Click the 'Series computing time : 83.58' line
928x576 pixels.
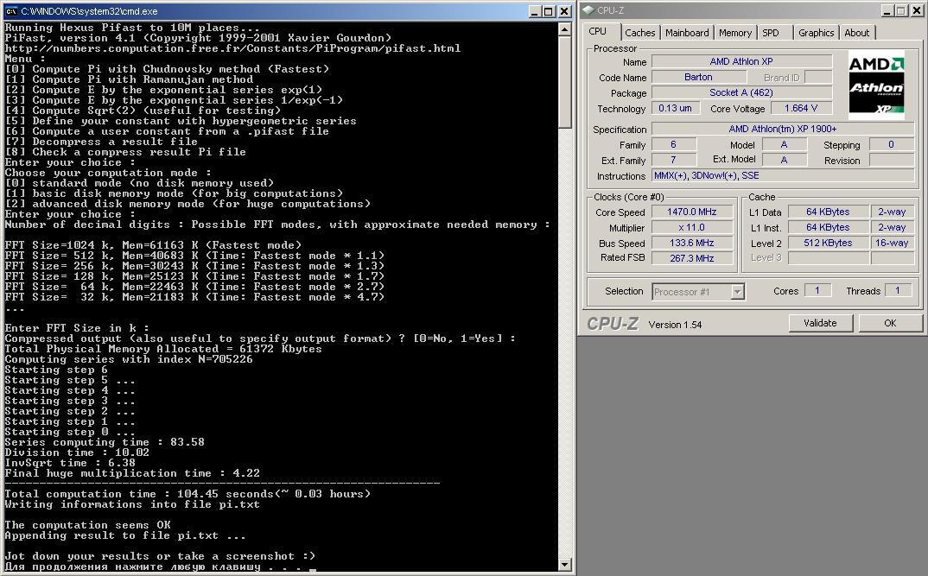click(x=105, y=442)
